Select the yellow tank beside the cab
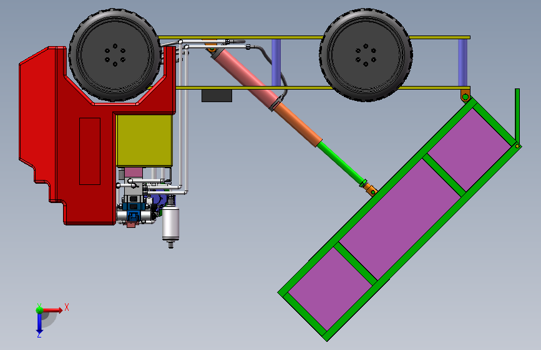 144,141
